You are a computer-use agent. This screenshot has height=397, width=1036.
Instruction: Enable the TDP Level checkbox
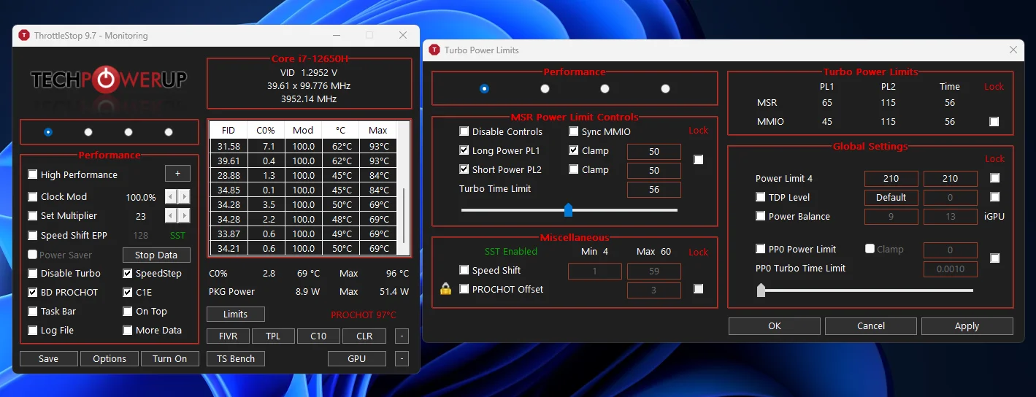tap(761, 197)
